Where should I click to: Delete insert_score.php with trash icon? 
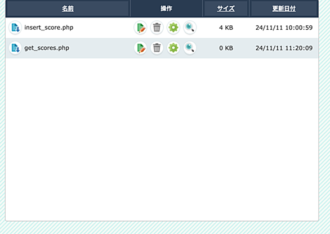coord(157,28)
